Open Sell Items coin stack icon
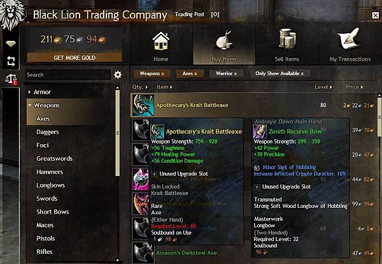The height and width of the screenshot is (264, 382). [x=288, y=38]
